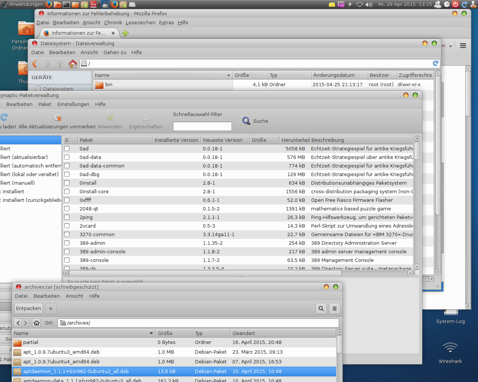Open Chronik menu in Firefox
Image resolution: width=478 pixels, height=382 pixels.
[x=113, y=22]
